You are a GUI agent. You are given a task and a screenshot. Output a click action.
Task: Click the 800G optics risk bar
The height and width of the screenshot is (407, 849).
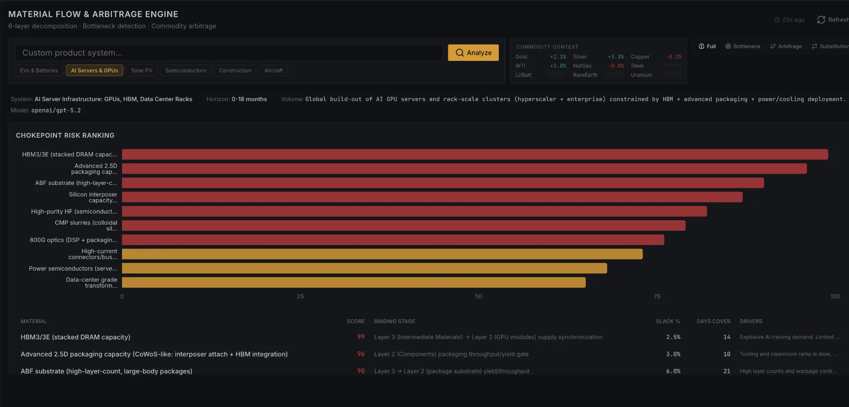point(393,240)
